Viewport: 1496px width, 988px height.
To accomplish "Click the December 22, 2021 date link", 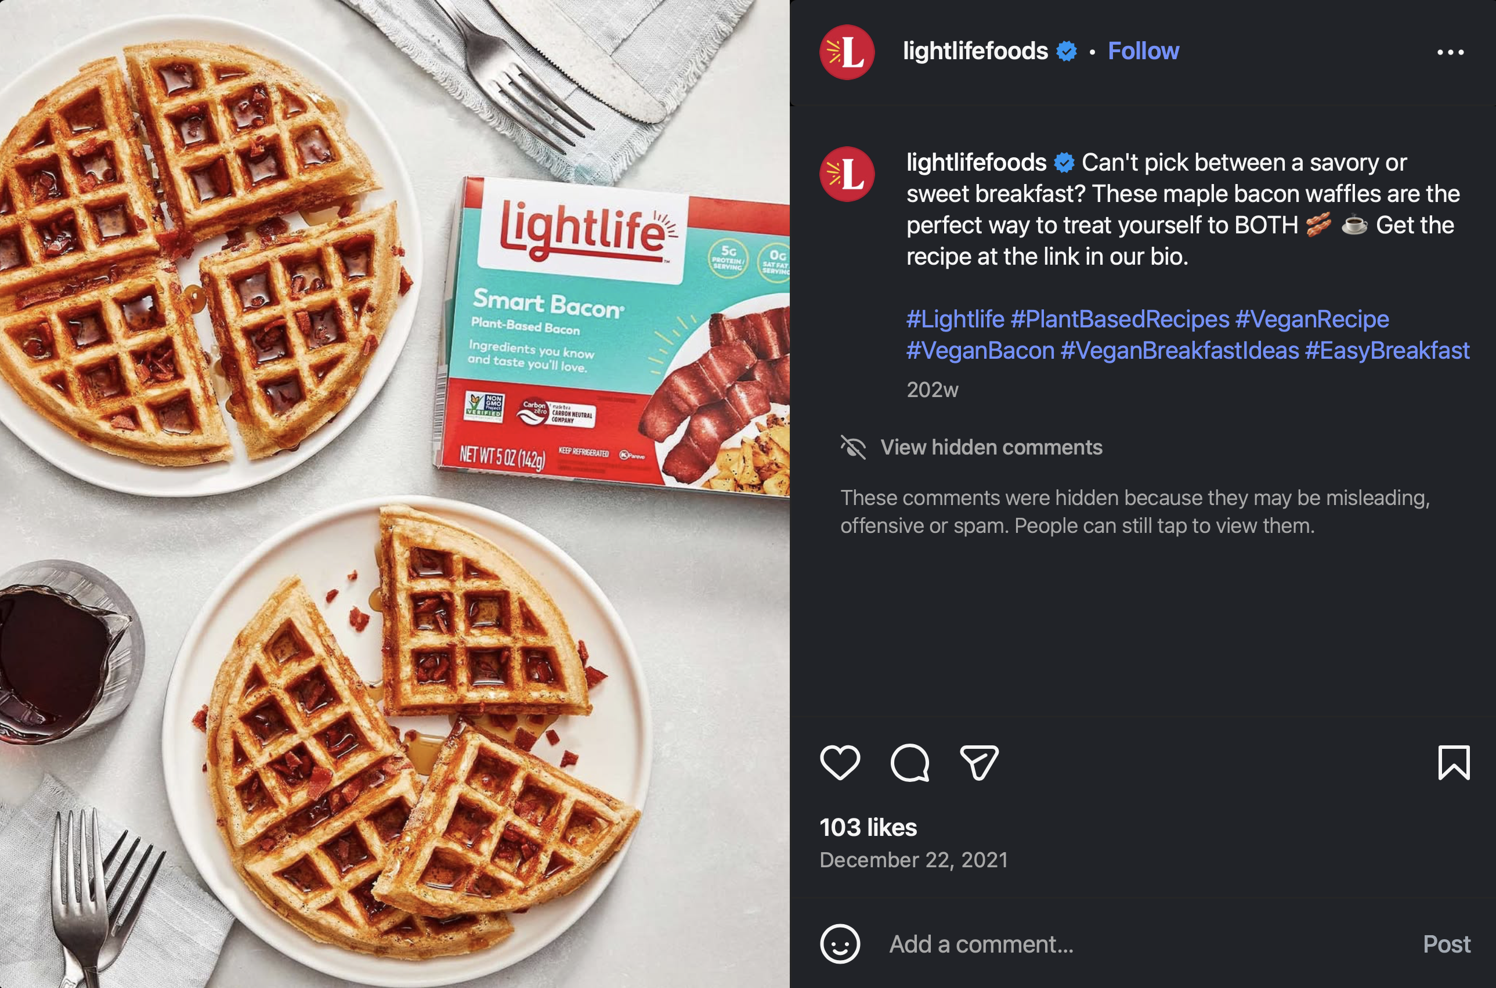I will click(x=913, y=860).
